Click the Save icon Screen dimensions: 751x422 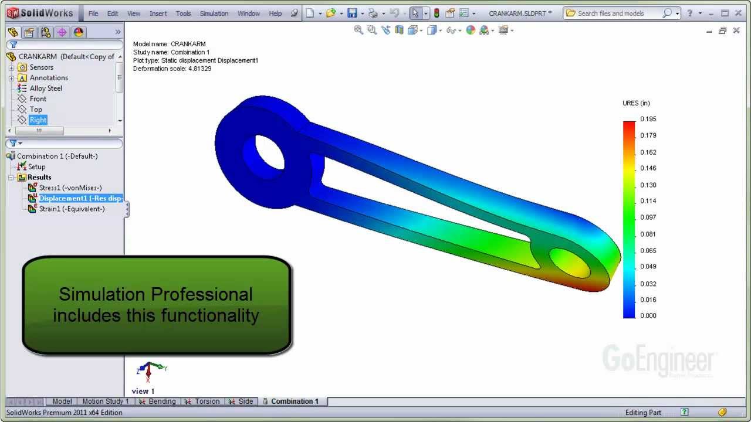pos(352,13)
